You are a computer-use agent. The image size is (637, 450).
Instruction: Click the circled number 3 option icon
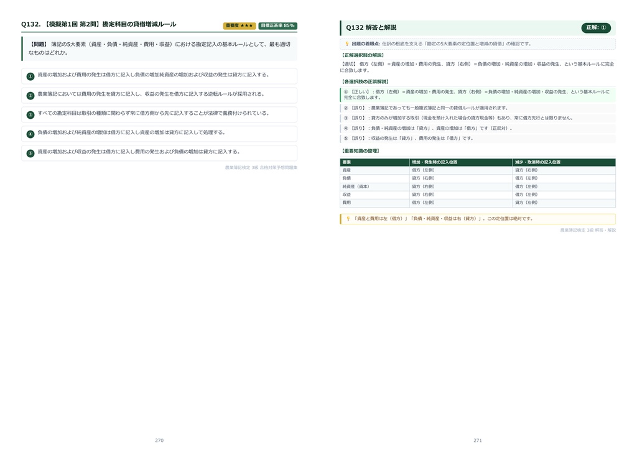30,115
